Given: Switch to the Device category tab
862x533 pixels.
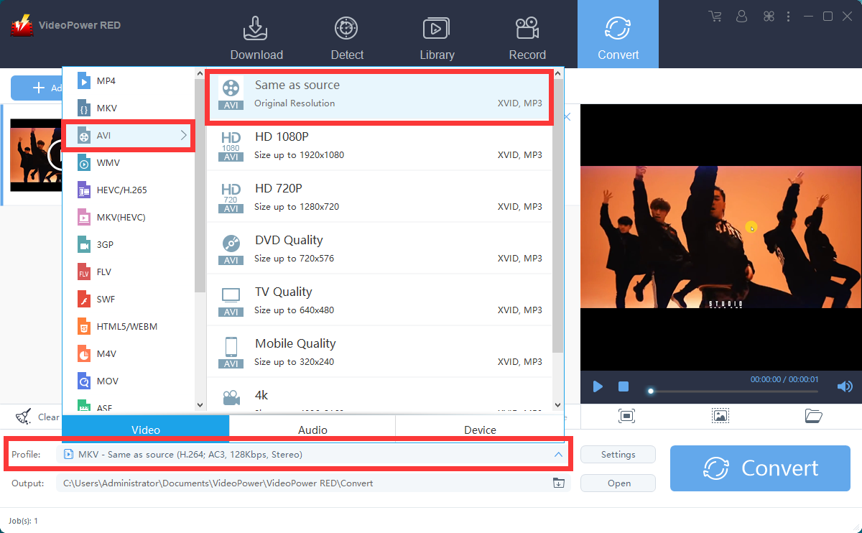Looking at the screenshot, I should click(480, 430).
